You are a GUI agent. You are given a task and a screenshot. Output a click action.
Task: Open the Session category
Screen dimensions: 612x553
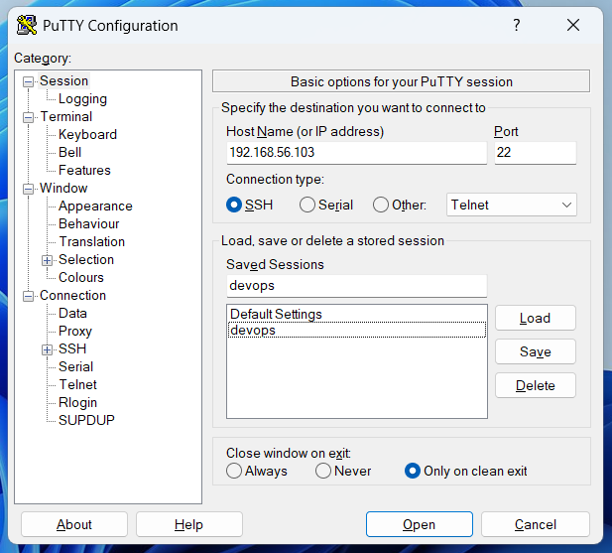[x=64, y=80]
